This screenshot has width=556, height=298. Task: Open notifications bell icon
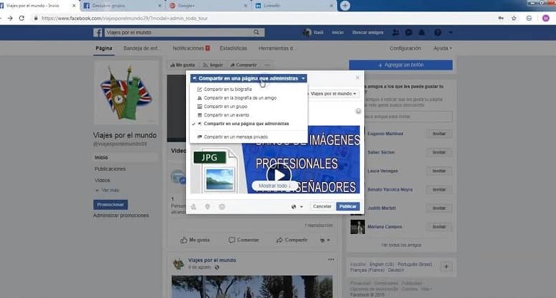pos(421,33)
